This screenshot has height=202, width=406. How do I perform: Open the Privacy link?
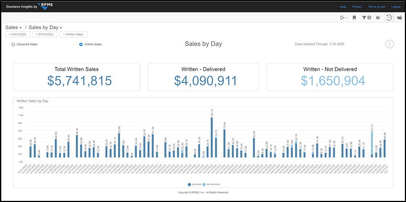click(x=357, y=7)
